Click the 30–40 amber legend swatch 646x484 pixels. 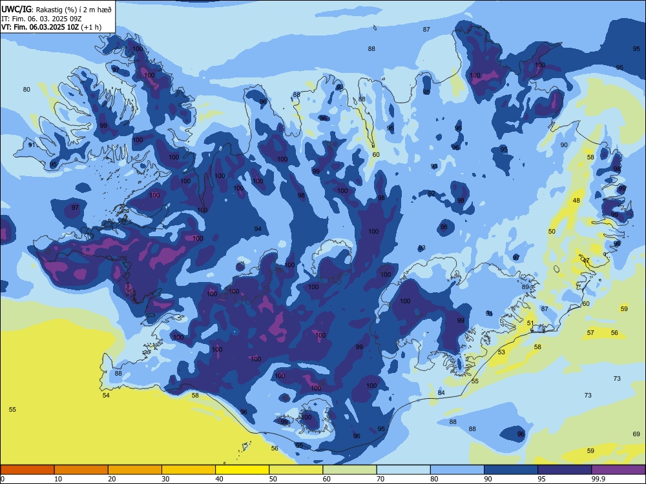point(189,470)
